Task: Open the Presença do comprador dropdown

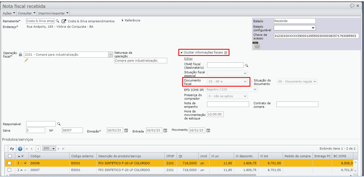Action: 228,96
